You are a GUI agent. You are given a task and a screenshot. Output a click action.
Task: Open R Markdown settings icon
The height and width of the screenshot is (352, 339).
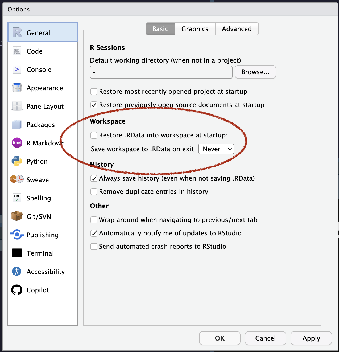(x=17, y=143)
